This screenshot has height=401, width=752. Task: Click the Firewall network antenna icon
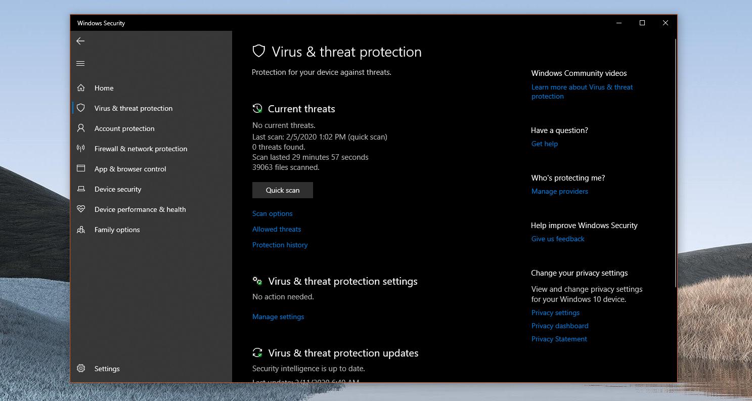pos(81,149)
